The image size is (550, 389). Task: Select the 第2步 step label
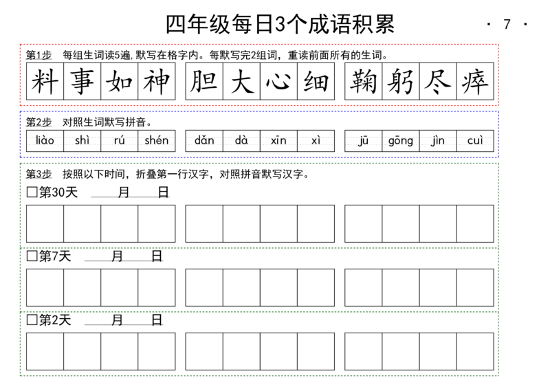point(39,122)
